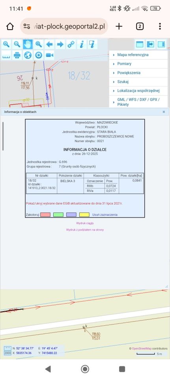Select the zoom to window tool
Viewport: 170px width, 379px height.
coord(39,44)
